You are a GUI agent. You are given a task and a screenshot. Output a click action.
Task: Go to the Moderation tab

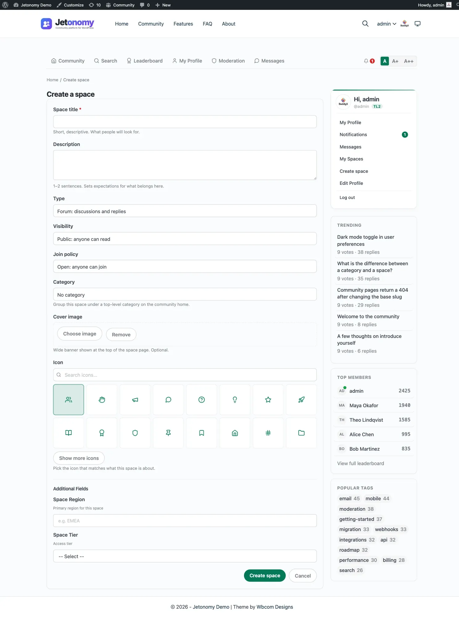click(228, 61)
